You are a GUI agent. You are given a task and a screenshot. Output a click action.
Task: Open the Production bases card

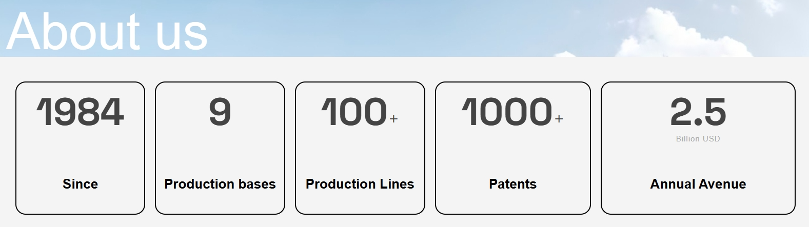point(220,148)
